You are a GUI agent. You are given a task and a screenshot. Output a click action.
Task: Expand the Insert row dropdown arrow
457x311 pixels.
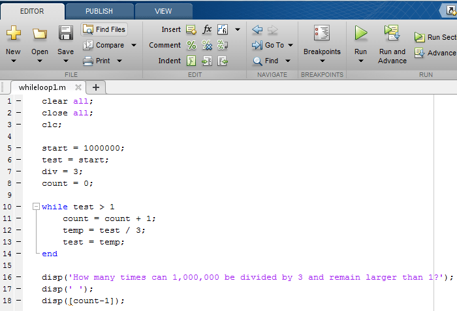pyautogui.click(x=238, y=29)
